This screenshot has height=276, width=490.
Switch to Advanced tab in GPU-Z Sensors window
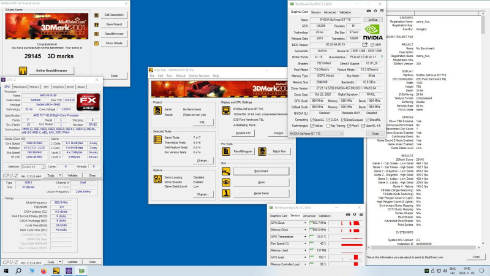309,216
